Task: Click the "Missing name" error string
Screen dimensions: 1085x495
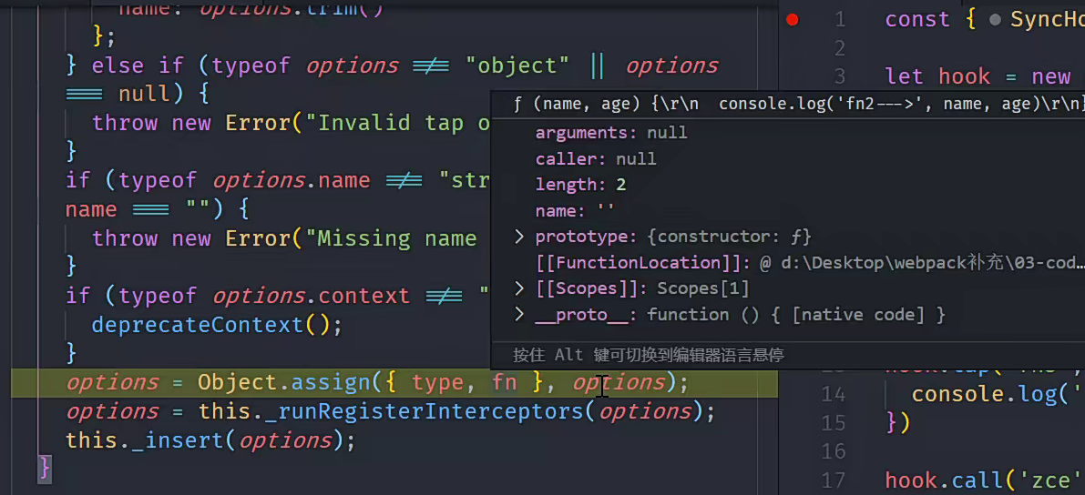Action: tap(397, 238)
